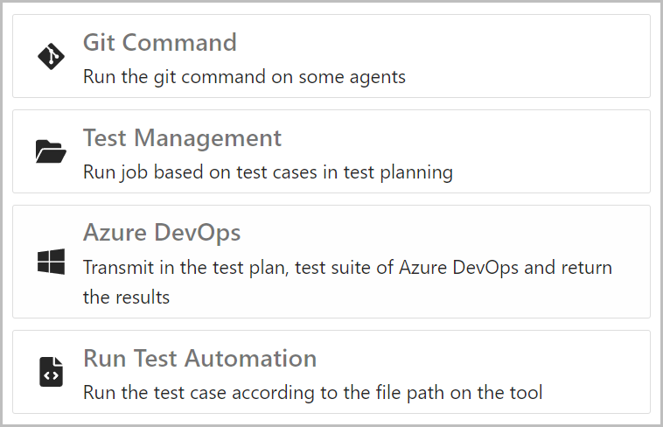This screenshot has height=427, width=663.
Task: Click the open folder icon
Action: click(x=51, y=151)
